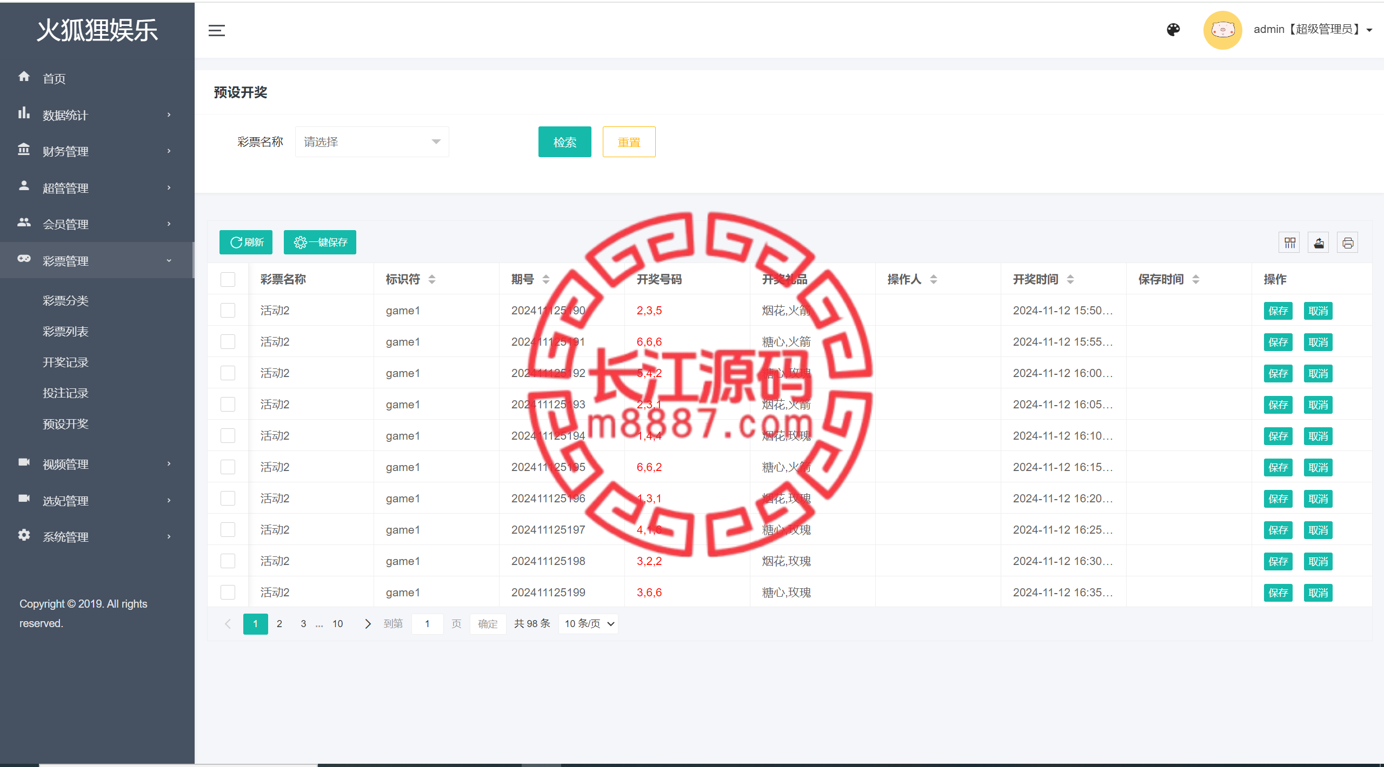Screen dimensions: 1384x767
Task: Click 取消 for the 16:30 draw row
Action: point(1318,562)
